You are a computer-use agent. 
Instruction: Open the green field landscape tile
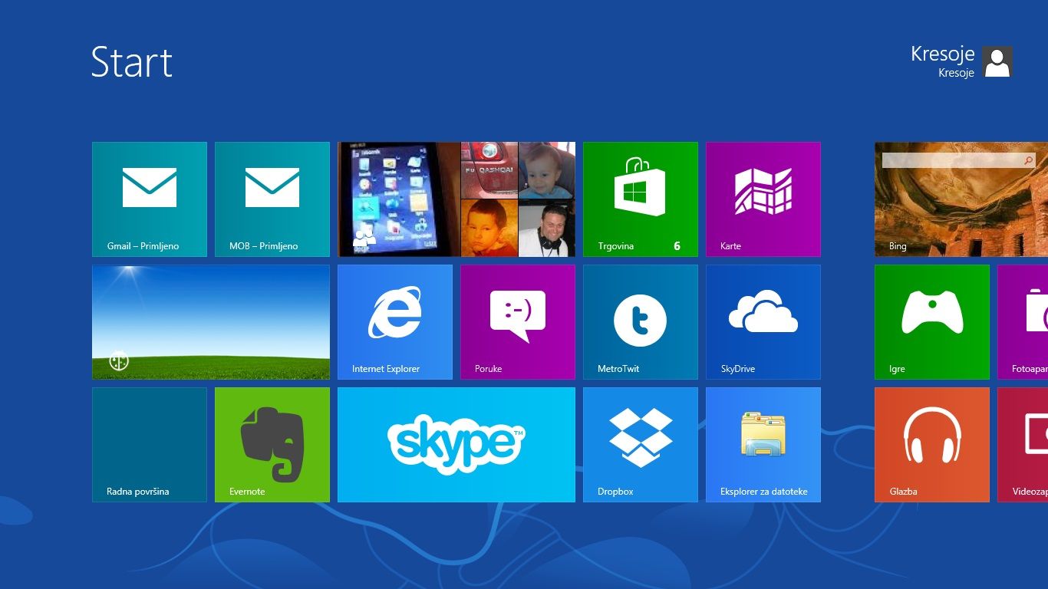click(211, 322)
